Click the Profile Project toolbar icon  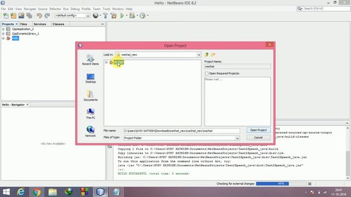point(143,16)
